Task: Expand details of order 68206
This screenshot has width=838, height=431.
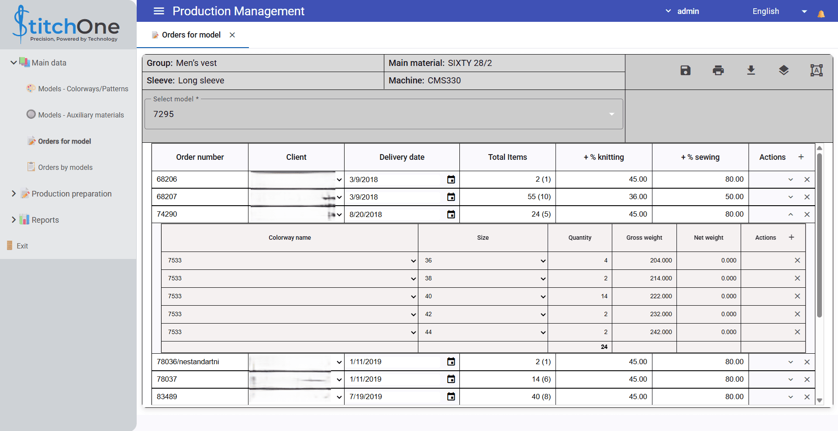Action: pyautogui.click(x=790, y=179)
